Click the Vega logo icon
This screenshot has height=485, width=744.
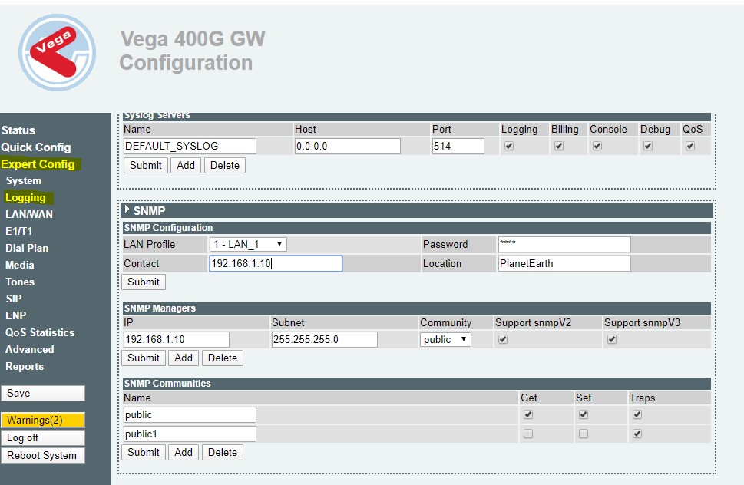point(58,53)
